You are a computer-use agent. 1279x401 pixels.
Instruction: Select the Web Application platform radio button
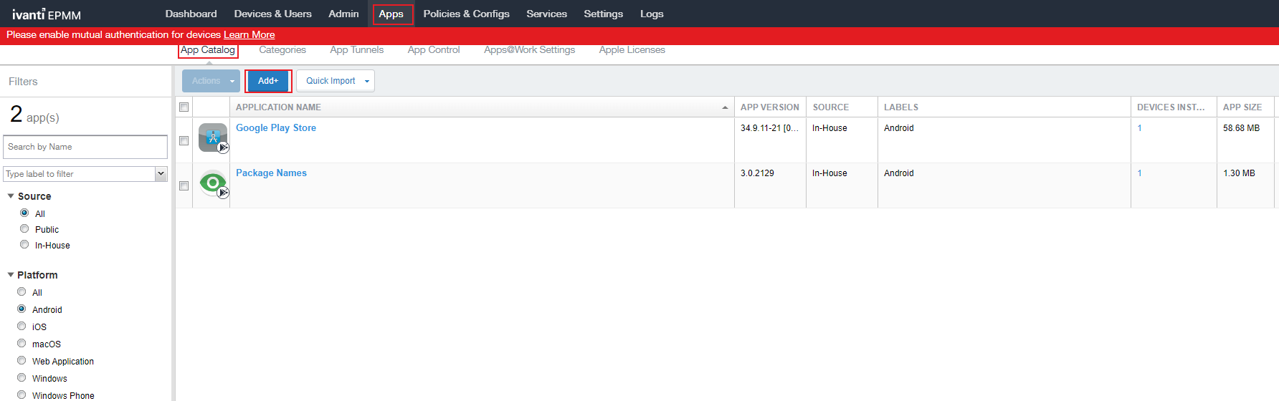22,360
